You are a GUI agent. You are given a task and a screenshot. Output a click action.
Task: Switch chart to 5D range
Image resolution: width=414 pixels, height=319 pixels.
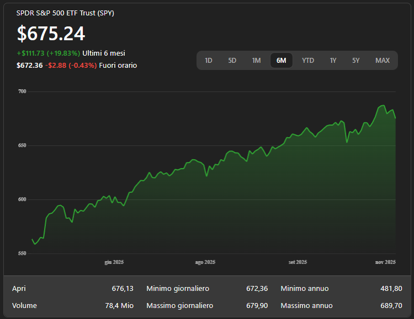(x=232, y=61)
